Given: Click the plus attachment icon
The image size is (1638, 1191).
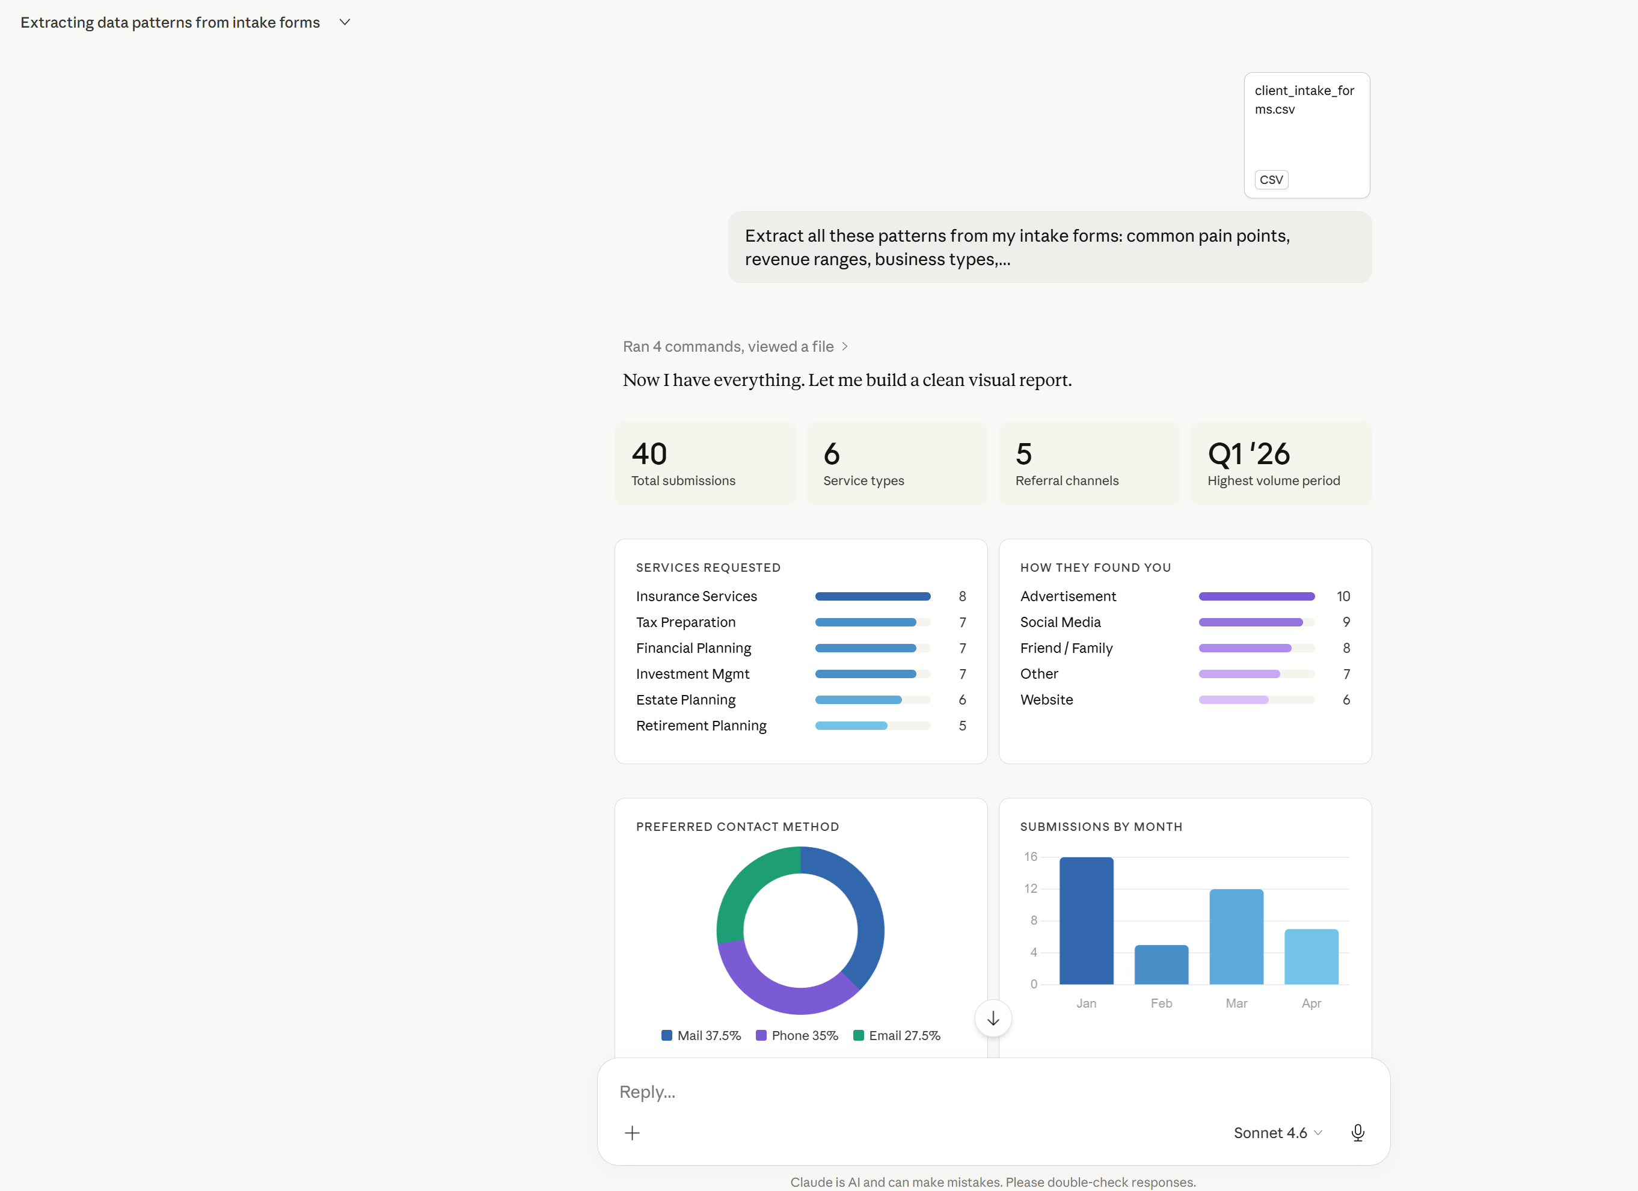Looking at the screenshot, I should [632, 1133].
